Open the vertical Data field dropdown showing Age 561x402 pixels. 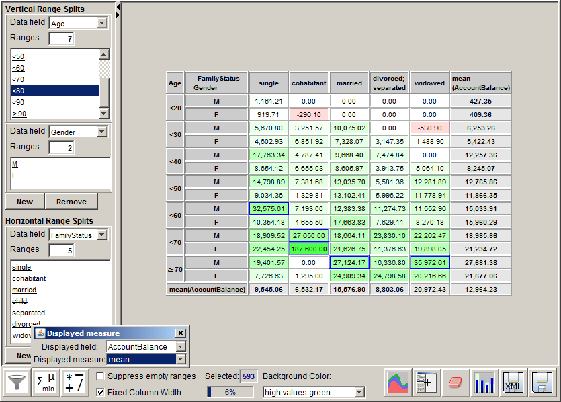tap(102, 22)
